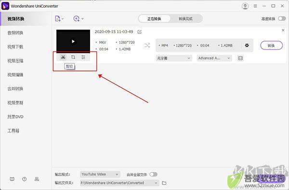Select 工具箱 in the sidebar
This screenshot has width=289, height=190.
click(x=13, y=131)
